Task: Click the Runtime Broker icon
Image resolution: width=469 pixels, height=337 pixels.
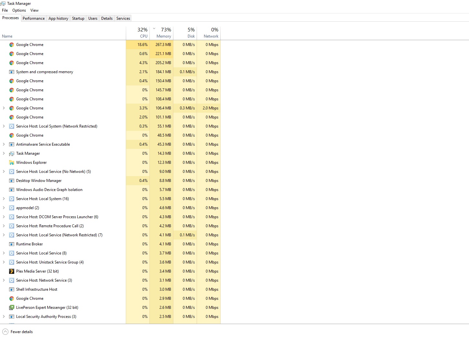Action: (12, 244)
